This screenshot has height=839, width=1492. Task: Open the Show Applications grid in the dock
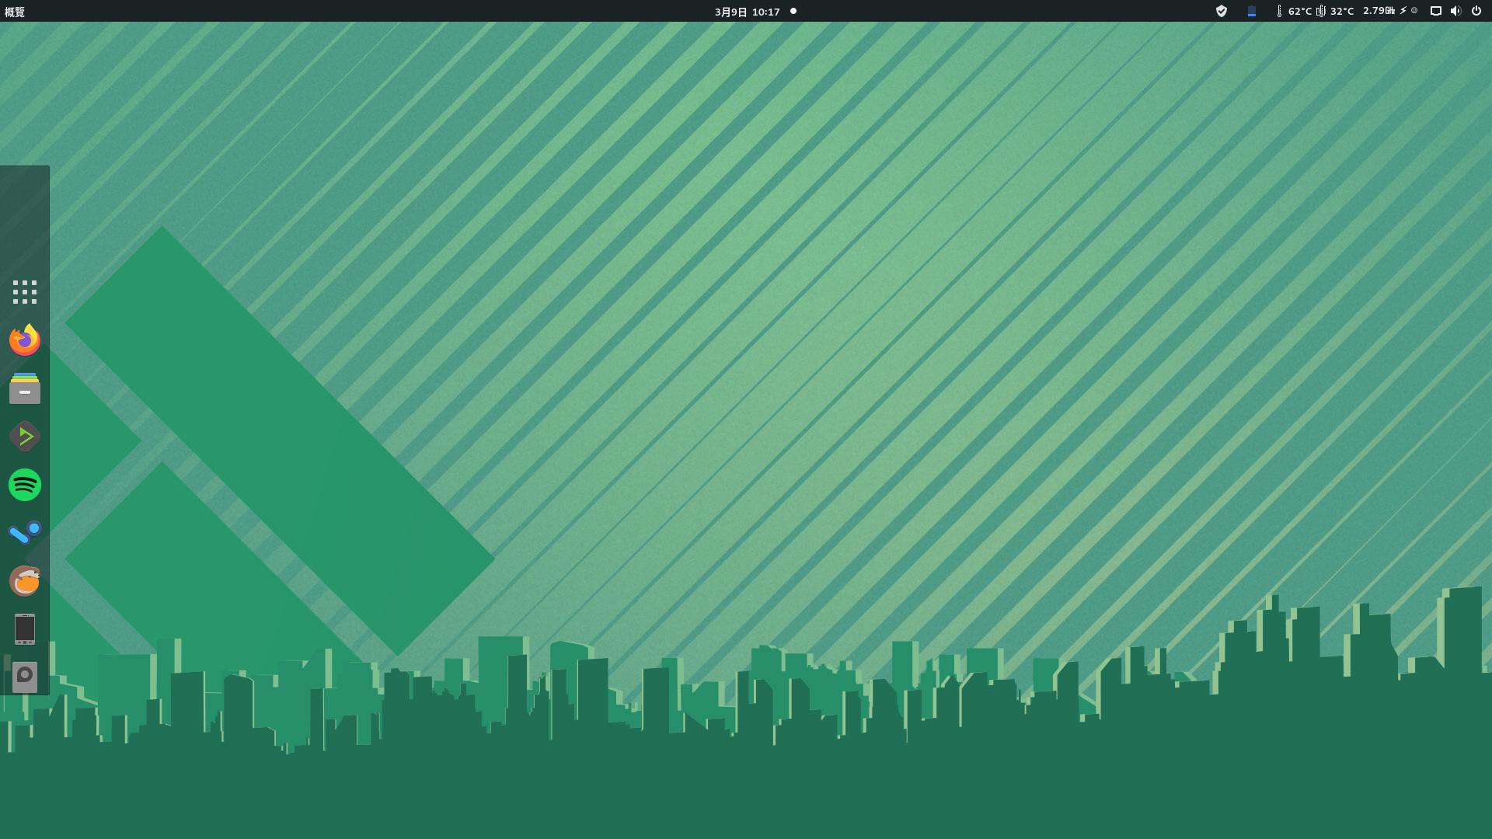tap(25, 292)
